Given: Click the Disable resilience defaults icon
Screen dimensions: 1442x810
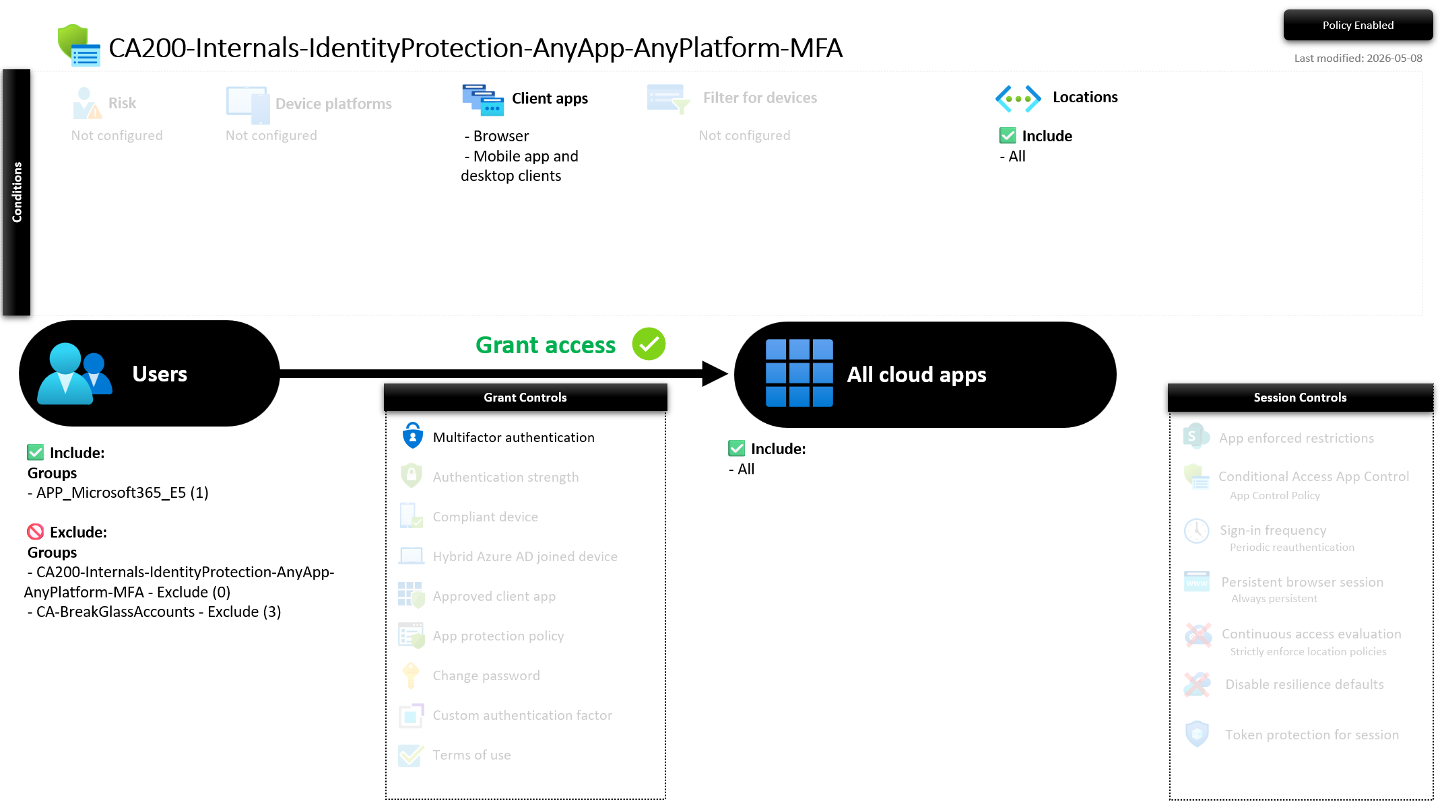Looking at the screenshot, I should pos(1197,685).
